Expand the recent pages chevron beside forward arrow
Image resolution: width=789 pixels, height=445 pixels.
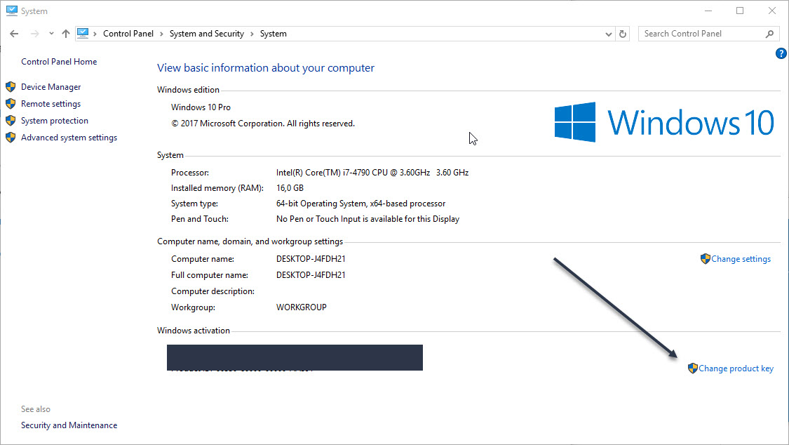click(x=50, y=33)
